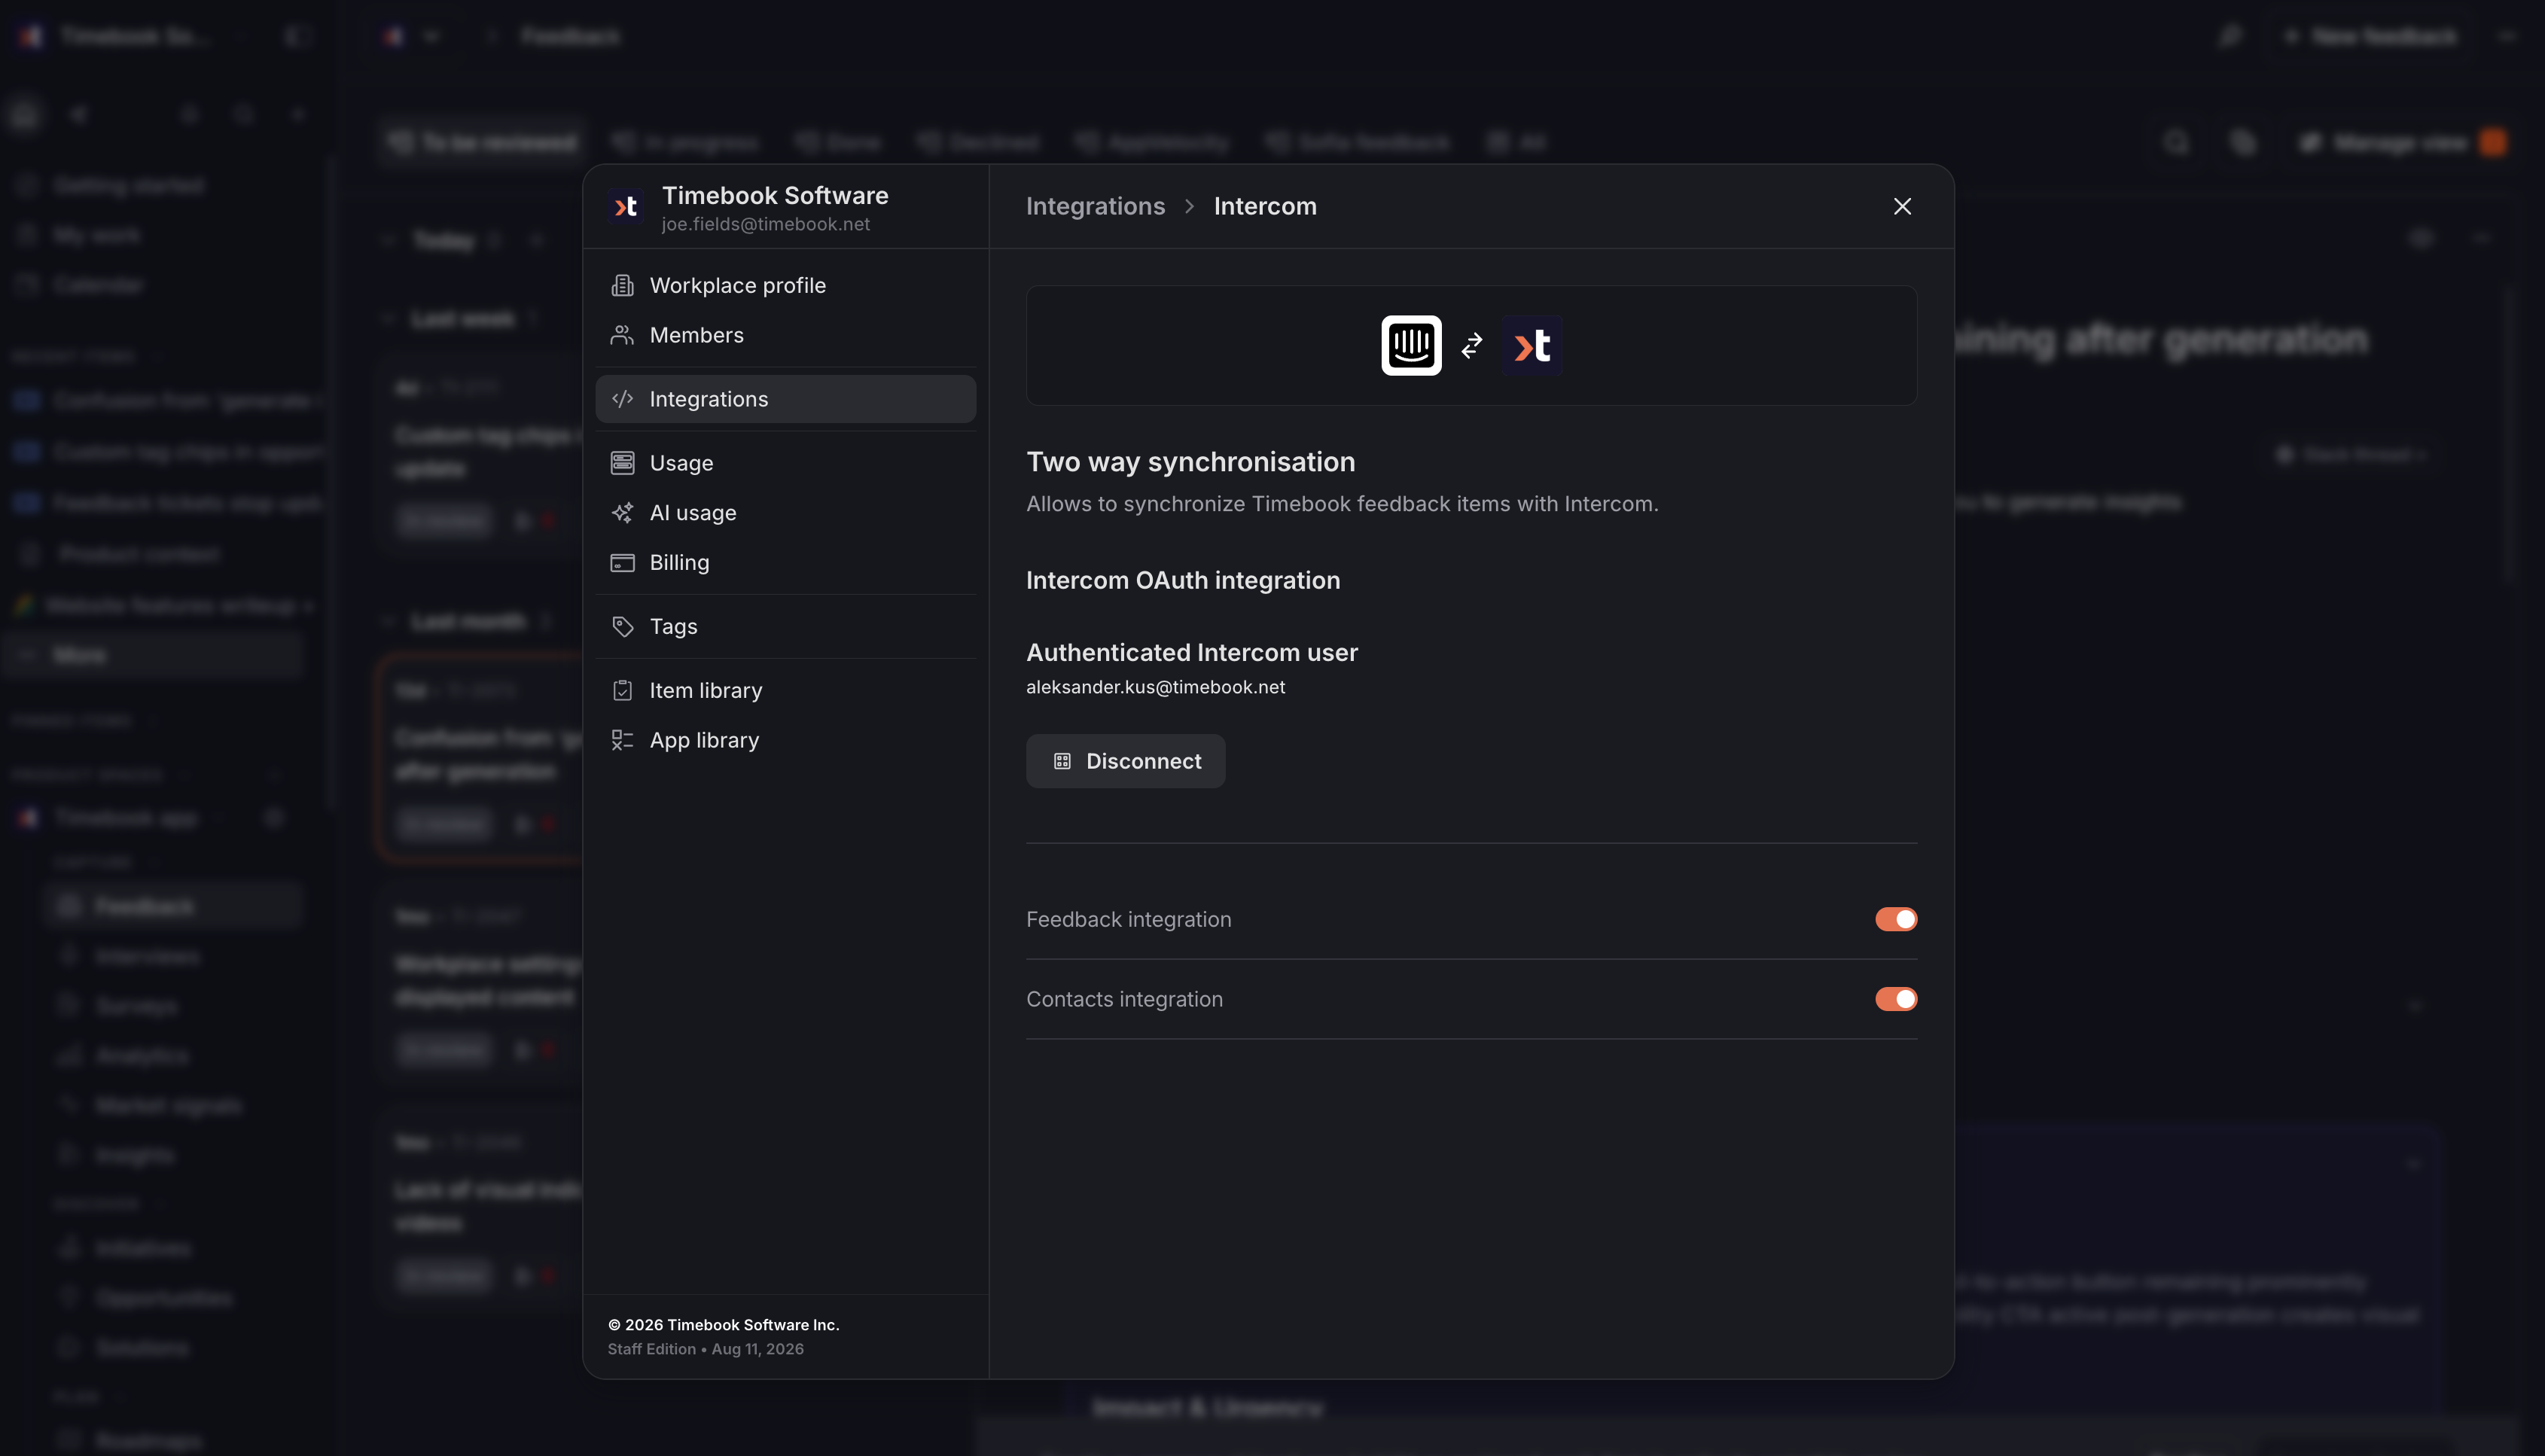Click the Two way synchronisation heading
The width and height of the screenshot is (2545, 1456).
coord(1190,462)
